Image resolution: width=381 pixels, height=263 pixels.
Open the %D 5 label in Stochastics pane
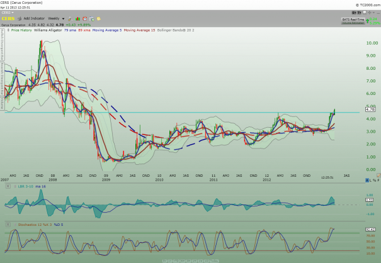59,225
